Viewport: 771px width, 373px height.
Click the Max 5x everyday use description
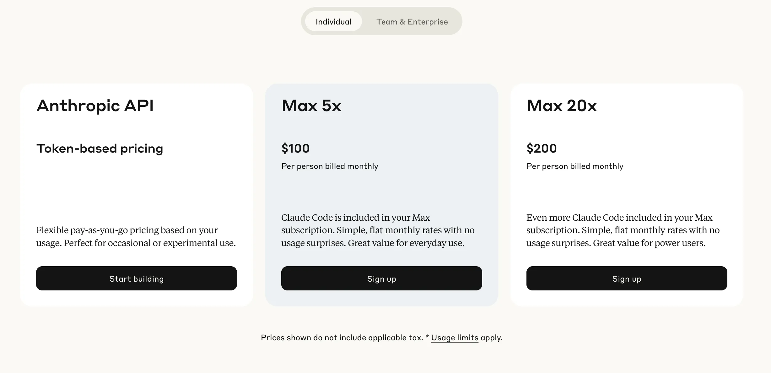378,230
